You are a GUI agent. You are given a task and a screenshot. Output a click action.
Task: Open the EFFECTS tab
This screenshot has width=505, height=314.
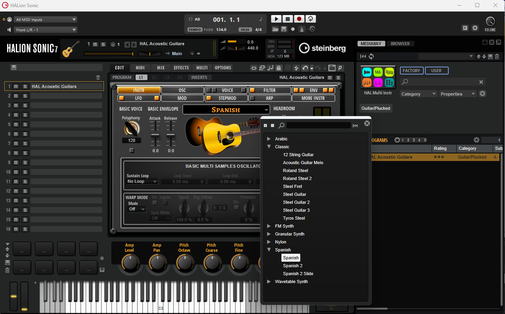pyautogui.click(x=181, y=68)
